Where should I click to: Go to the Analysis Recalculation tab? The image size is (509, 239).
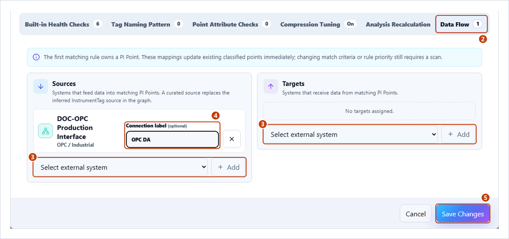[398, 24]
